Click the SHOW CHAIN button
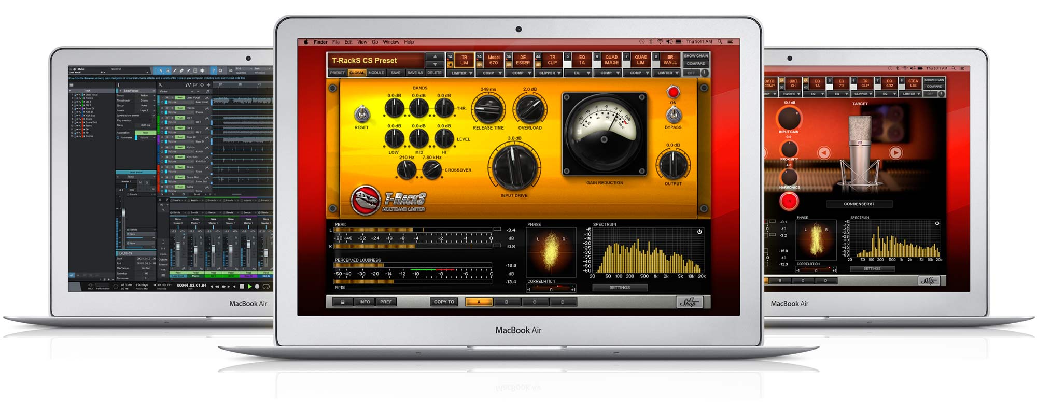This screenshot has height=413, width=1037. (x=695, y=56)
